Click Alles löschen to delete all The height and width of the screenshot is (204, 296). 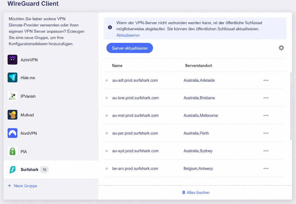point(196,192)
